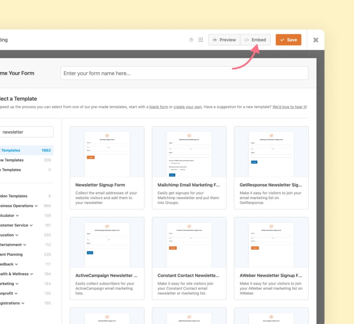Click the template search box containing newsletter
Viewport: 354px width, 324px height.
coord(27,132)
